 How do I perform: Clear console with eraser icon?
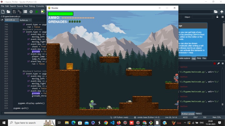click(x=218, y=63)
